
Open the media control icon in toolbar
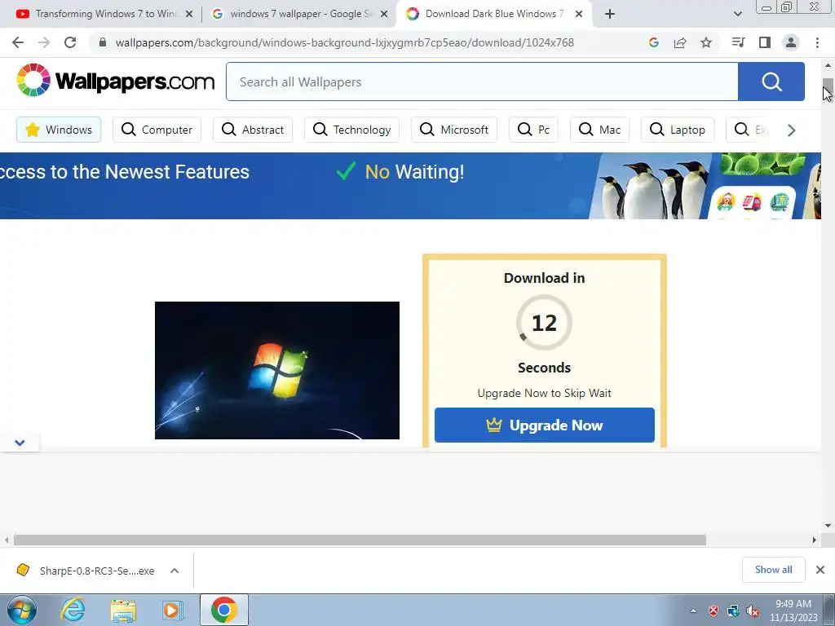click(738, 42)
